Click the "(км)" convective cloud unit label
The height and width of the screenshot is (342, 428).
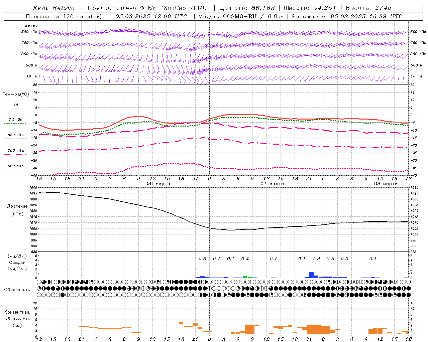[17, 325]
